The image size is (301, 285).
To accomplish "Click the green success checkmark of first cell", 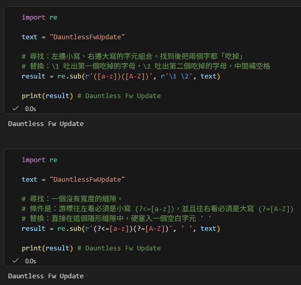I will pos(15,108).
